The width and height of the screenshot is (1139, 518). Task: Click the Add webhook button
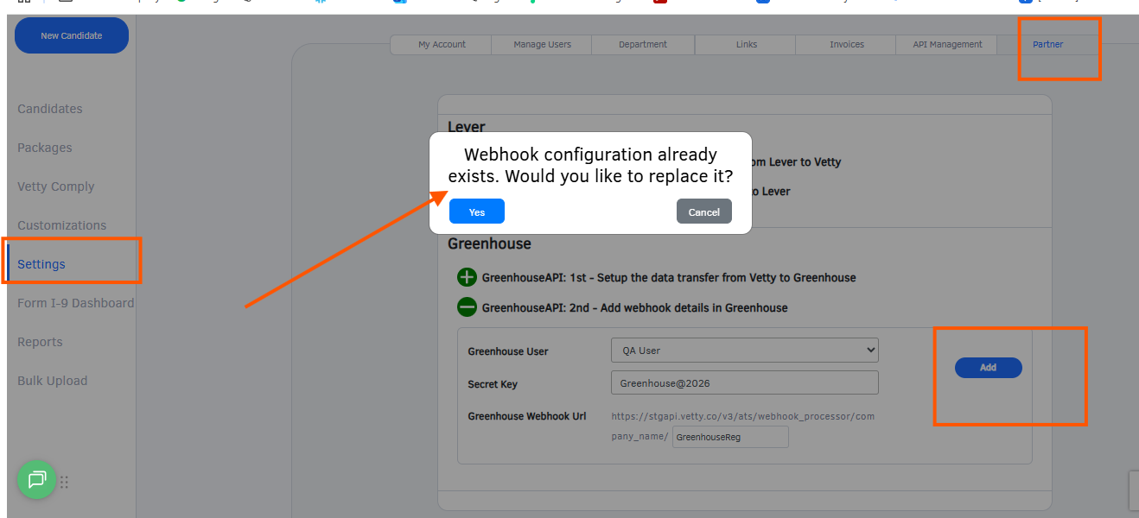coord(988,368)
